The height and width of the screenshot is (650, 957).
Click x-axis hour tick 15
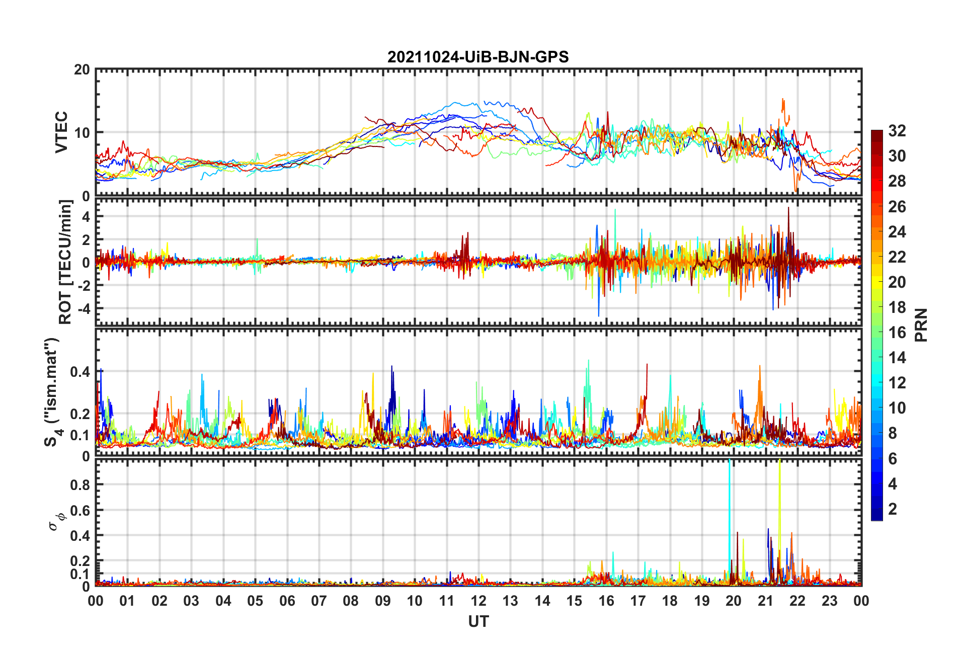pos(574,601)
